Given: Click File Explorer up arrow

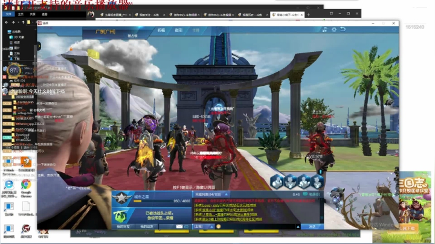Looking at the screenshot, I should tap(23, 22).
